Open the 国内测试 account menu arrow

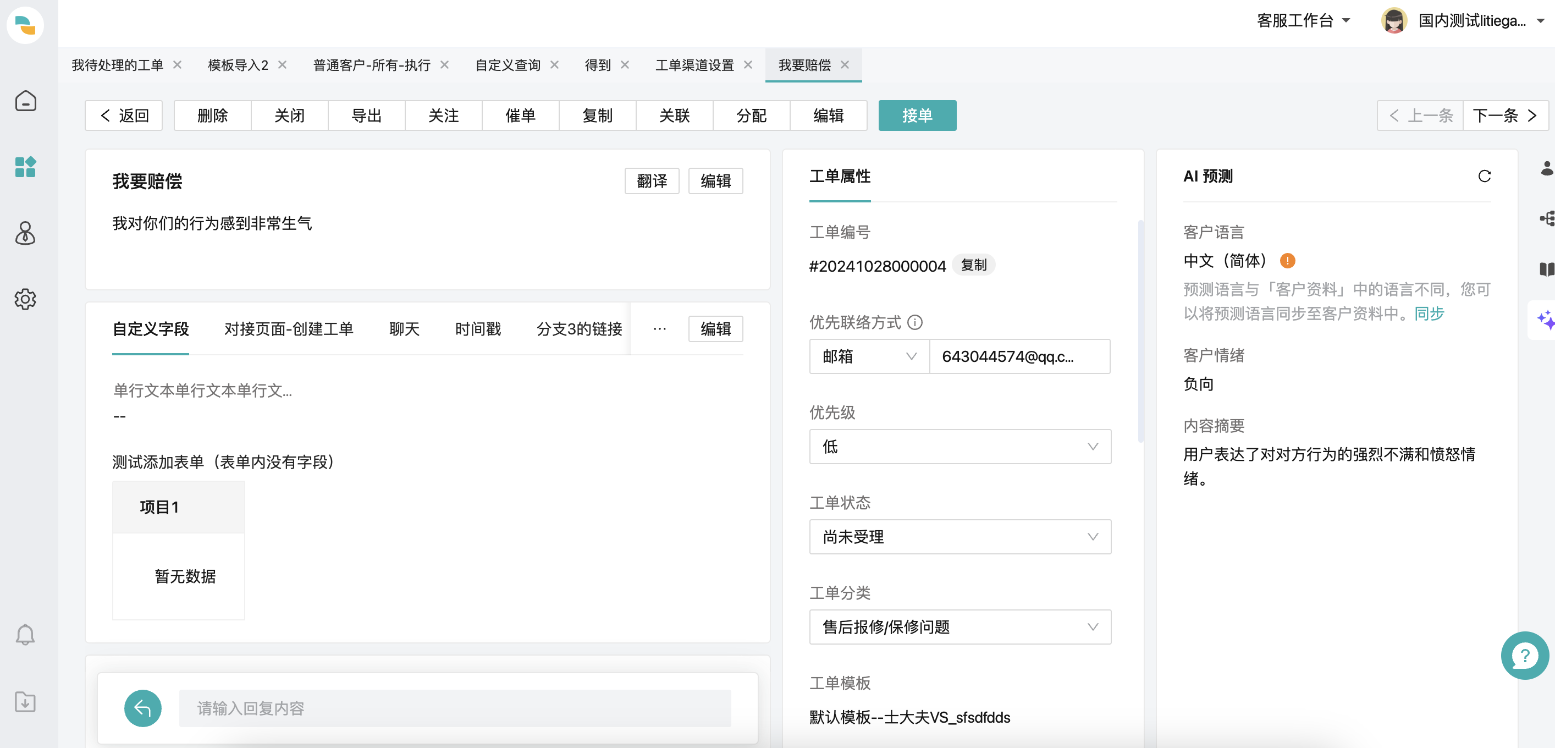(x=1540, y=21)
